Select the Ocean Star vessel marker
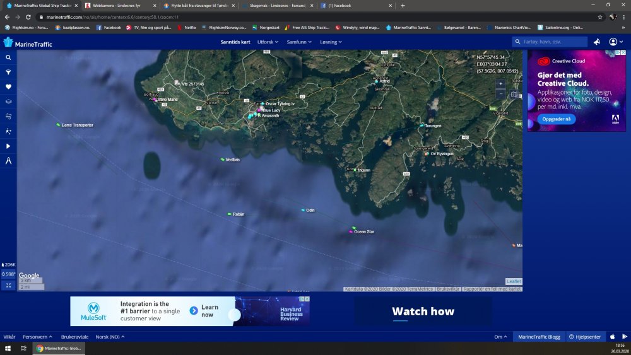This screenshot has height=355, width=631. click(351, 231)
